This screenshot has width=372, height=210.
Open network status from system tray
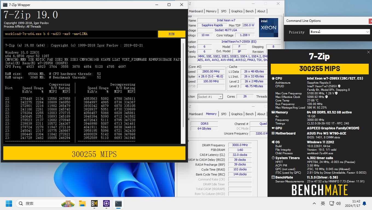pyautogui.click(x=332, y=203)
